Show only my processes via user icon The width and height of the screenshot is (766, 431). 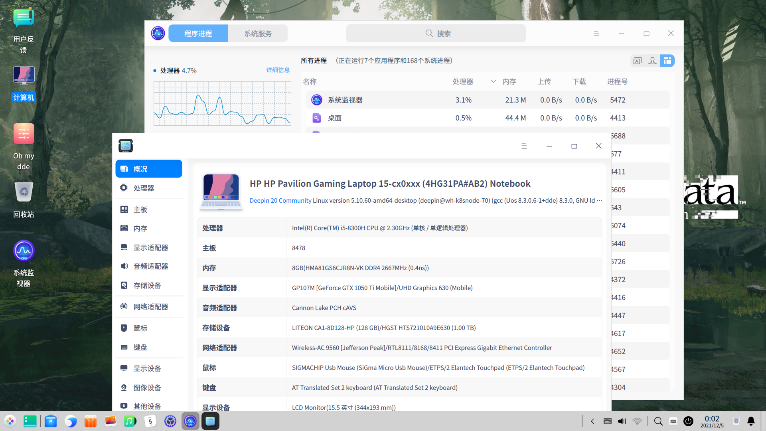[652, 61]
